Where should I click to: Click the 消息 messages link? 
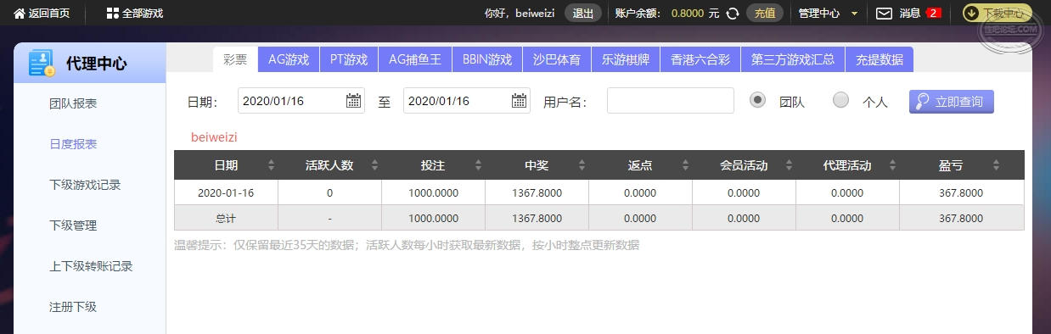point(910,13)
